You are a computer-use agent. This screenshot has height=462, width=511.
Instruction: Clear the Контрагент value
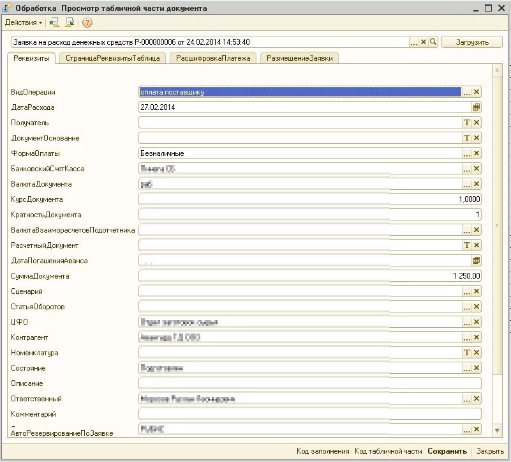coord(477,337)
